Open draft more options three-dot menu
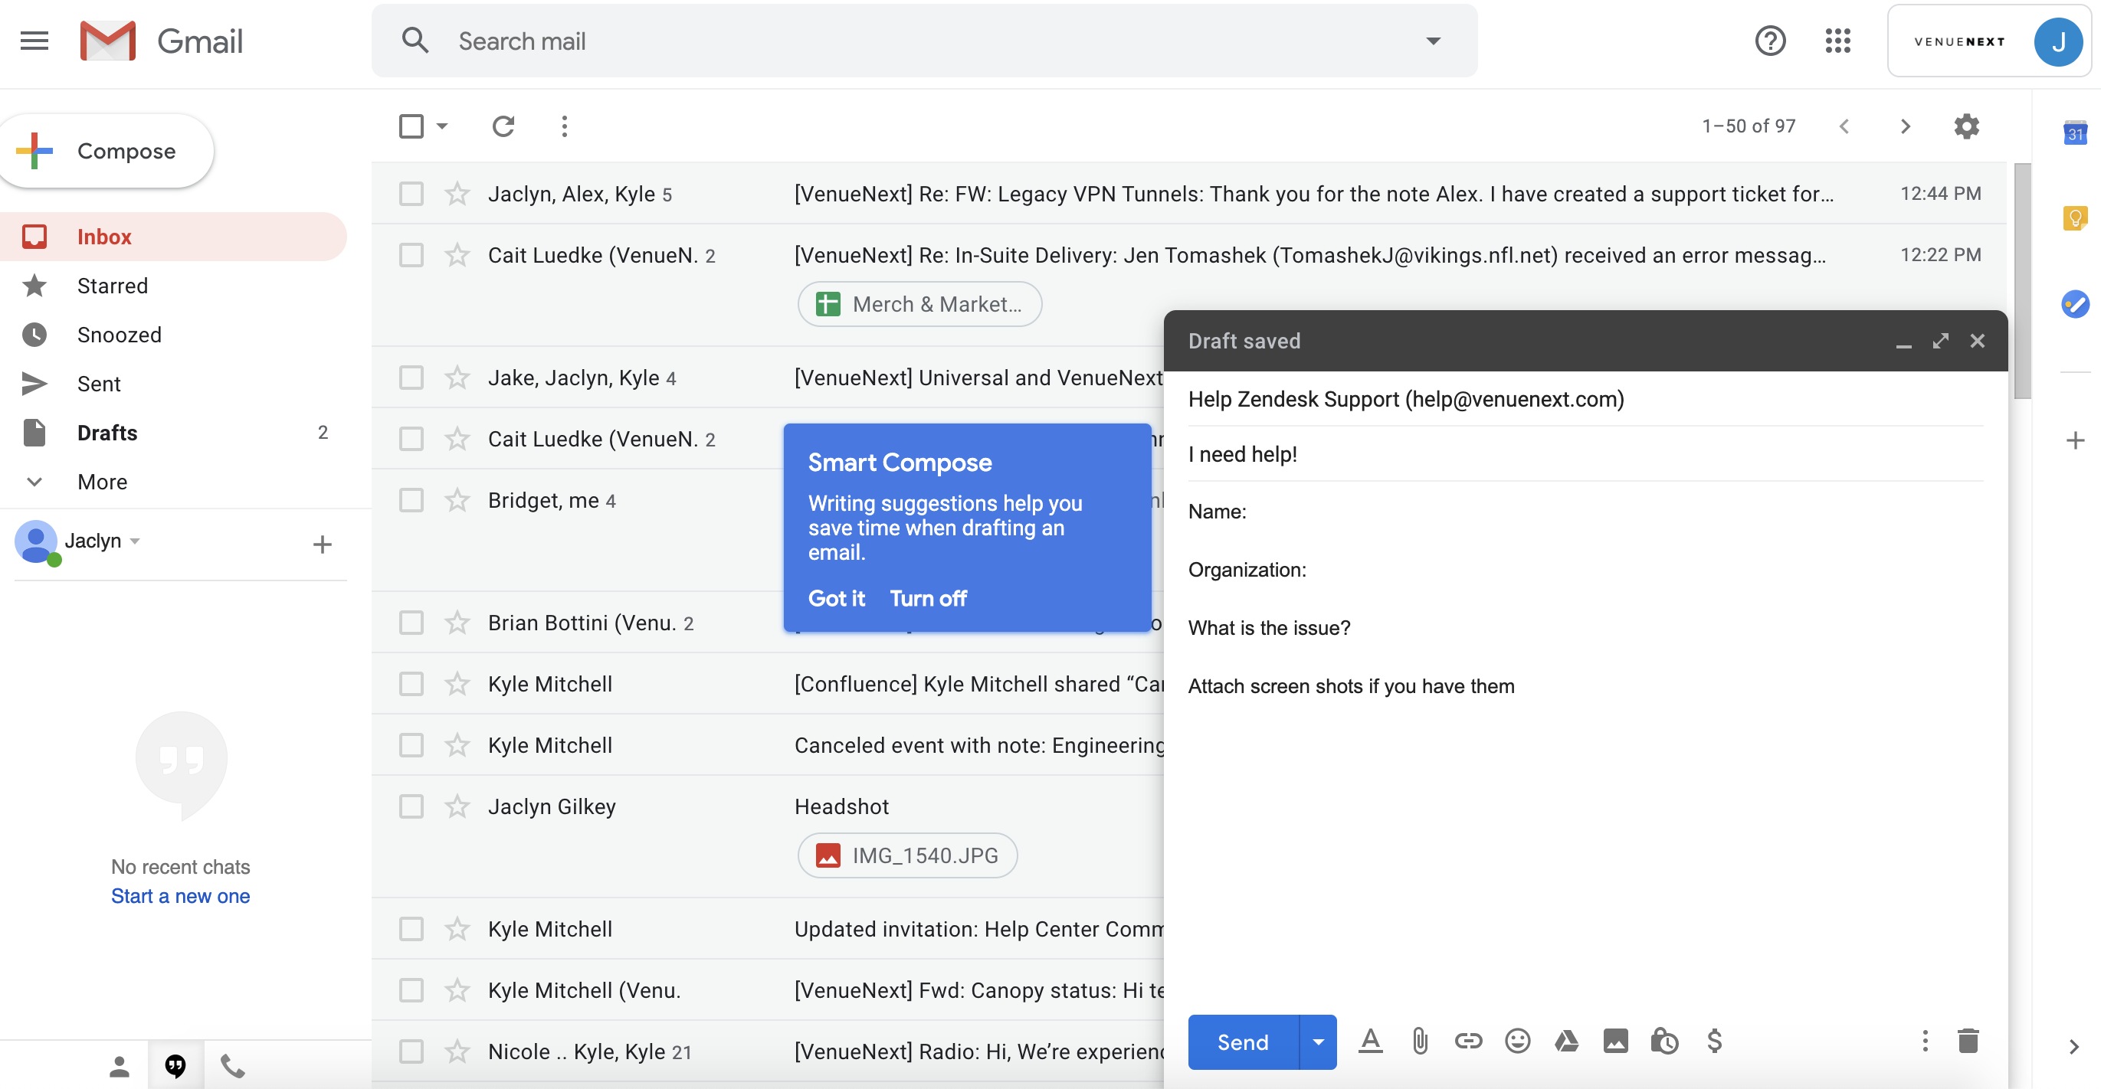Screen dimensions: 2101x1089 point(1925,1041)
